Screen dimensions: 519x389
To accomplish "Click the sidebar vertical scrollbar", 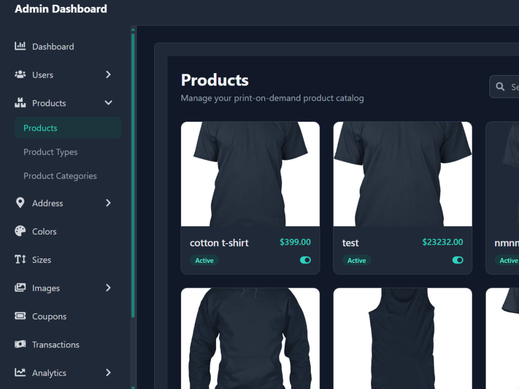I will click(133, 175).
